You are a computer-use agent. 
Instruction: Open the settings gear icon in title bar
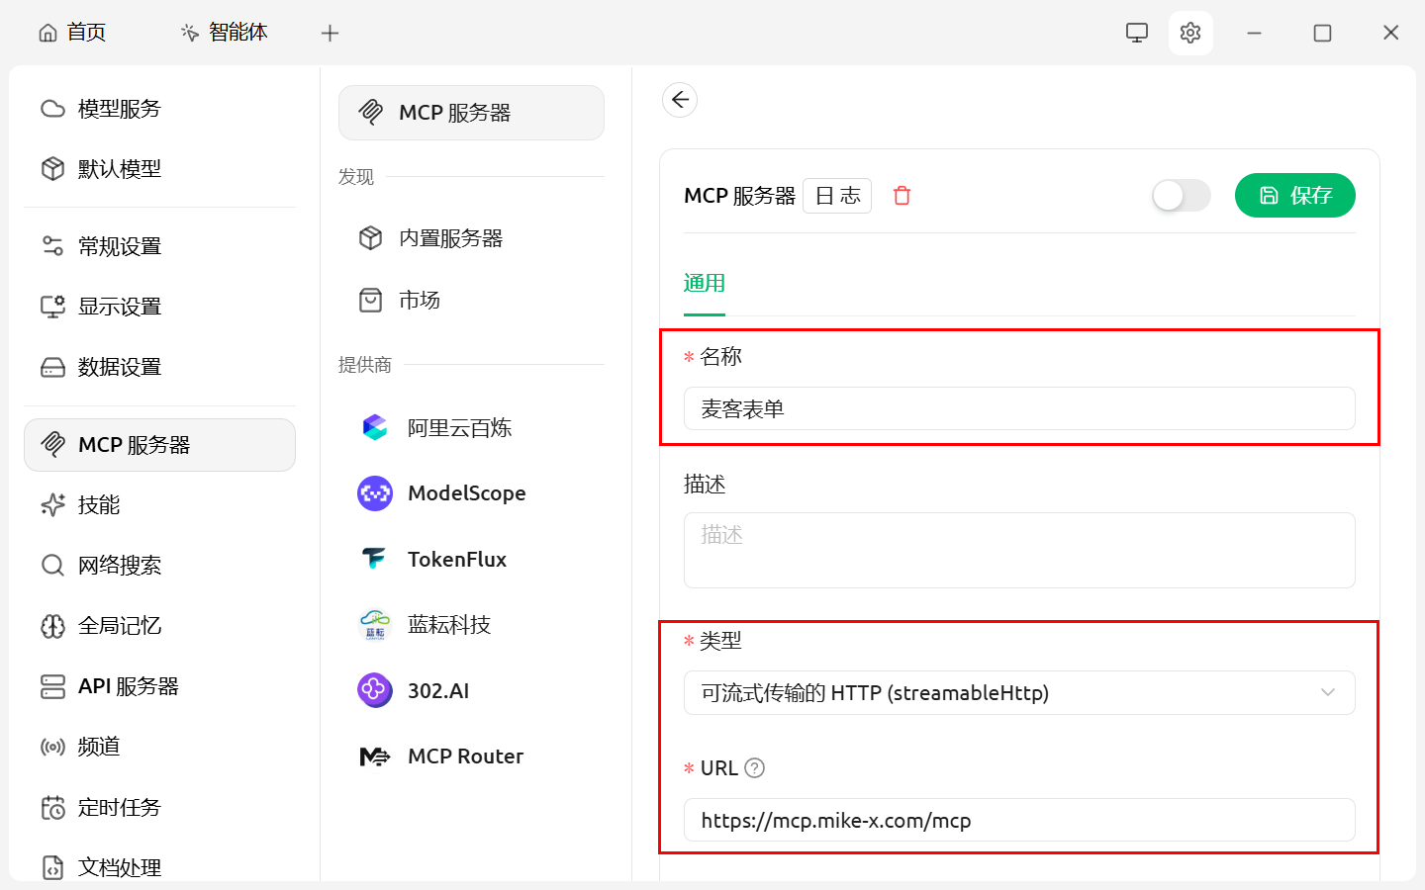click(1190, 33)
